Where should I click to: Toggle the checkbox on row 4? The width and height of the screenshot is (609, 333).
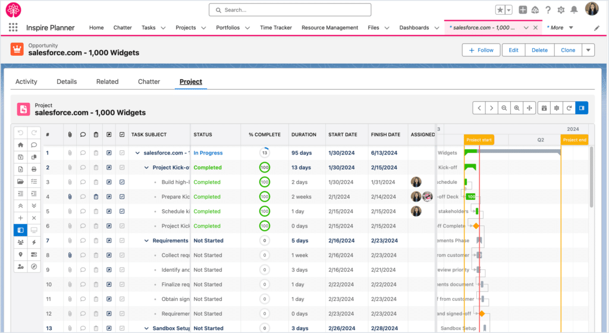pos(122,197)
